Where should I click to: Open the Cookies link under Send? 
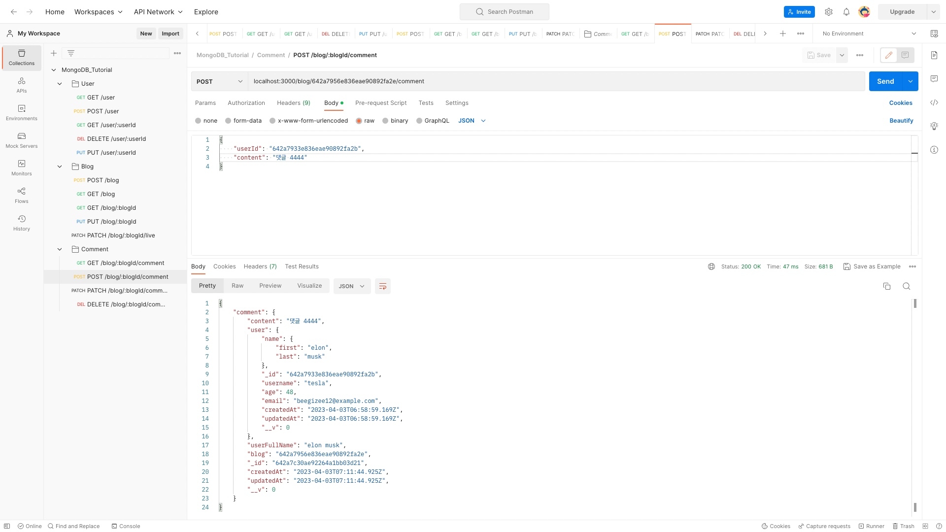click(x=901, y=103)
